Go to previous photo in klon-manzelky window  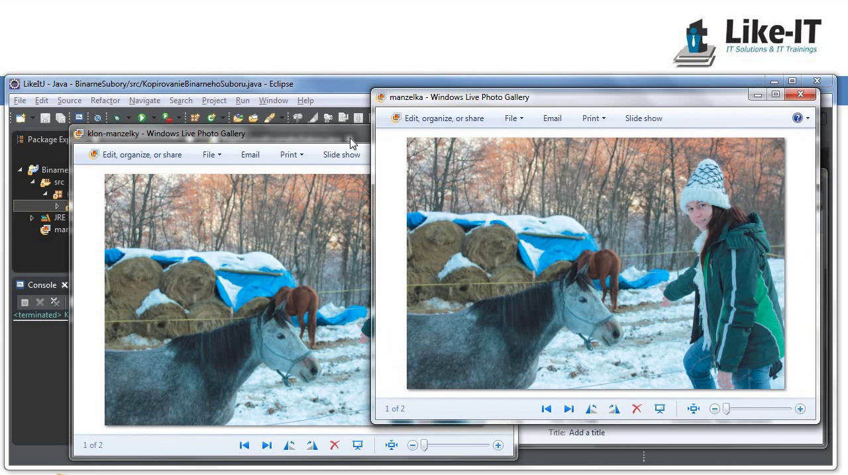point(244,445)
